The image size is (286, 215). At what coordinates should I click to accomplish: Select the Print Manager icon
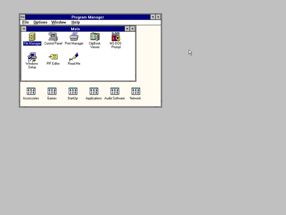[74, 37]
